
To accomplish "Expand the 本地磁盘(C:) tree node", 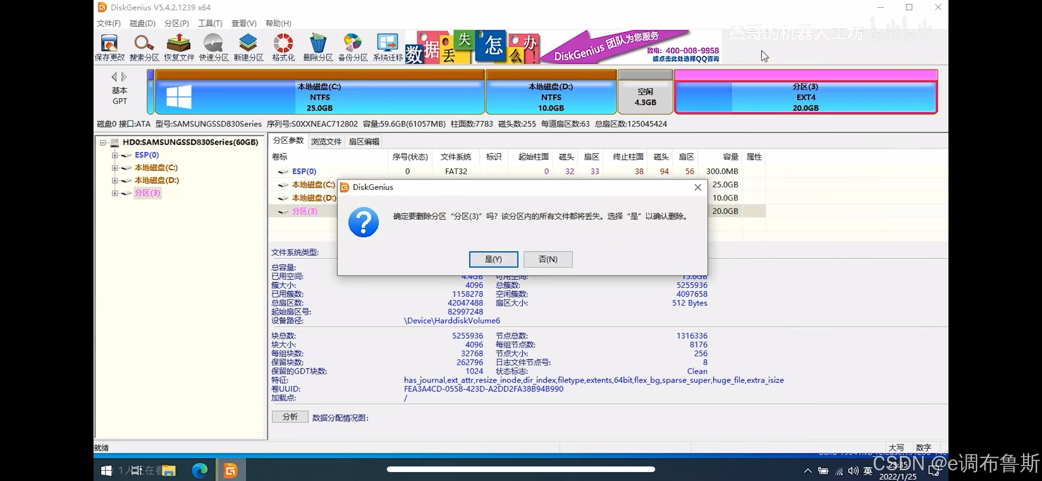I will click(115, 168).
